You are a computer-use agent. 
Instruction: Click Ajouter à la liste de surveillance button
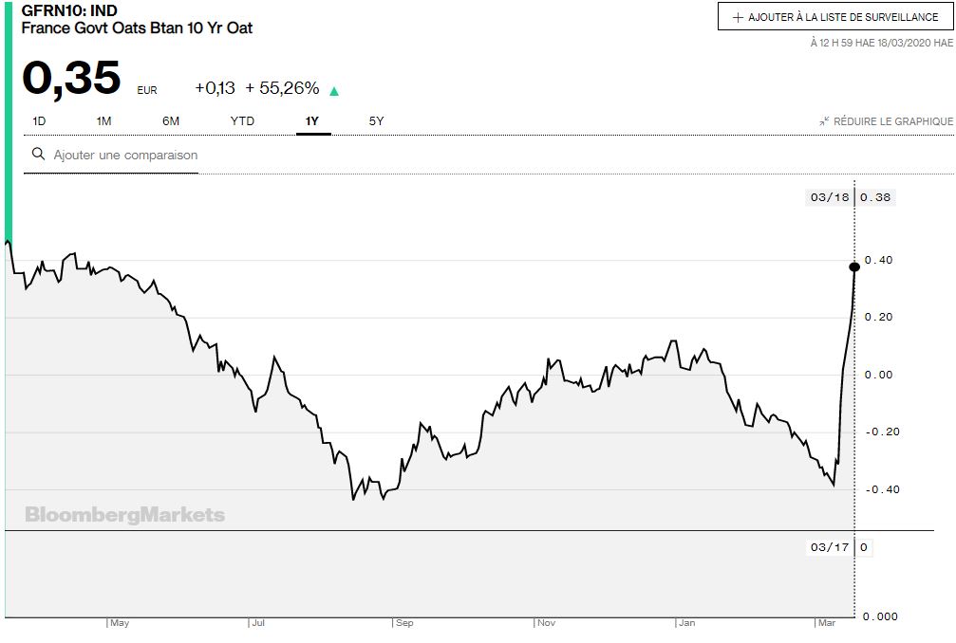coord(835,17)
